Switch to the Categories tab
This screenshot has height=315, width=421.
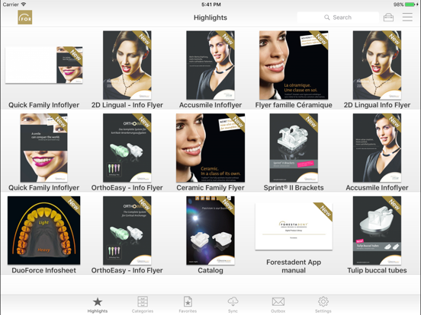tap(143, 305)
